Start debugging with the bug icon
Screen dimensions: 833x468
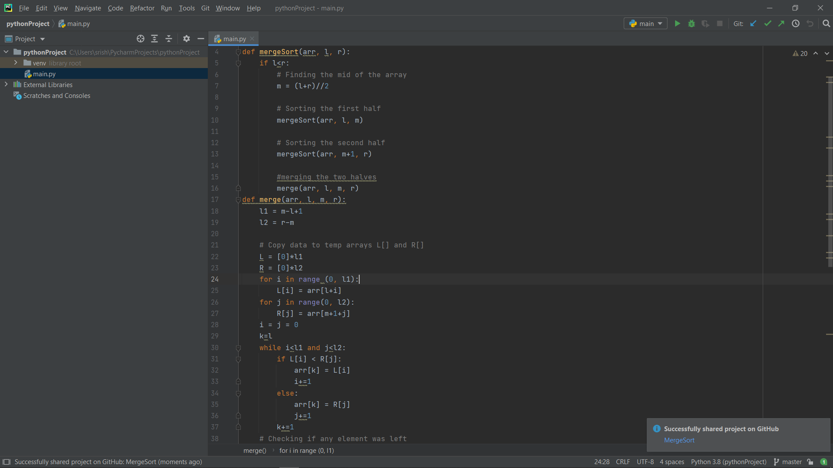pos(692,24)
